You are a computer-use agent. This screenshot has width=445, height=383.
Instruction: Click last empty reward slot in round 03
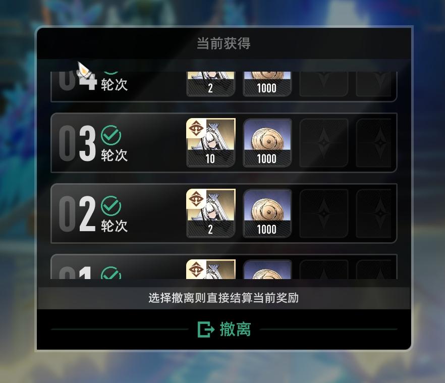pyautogui.click(x=373, y=142)
